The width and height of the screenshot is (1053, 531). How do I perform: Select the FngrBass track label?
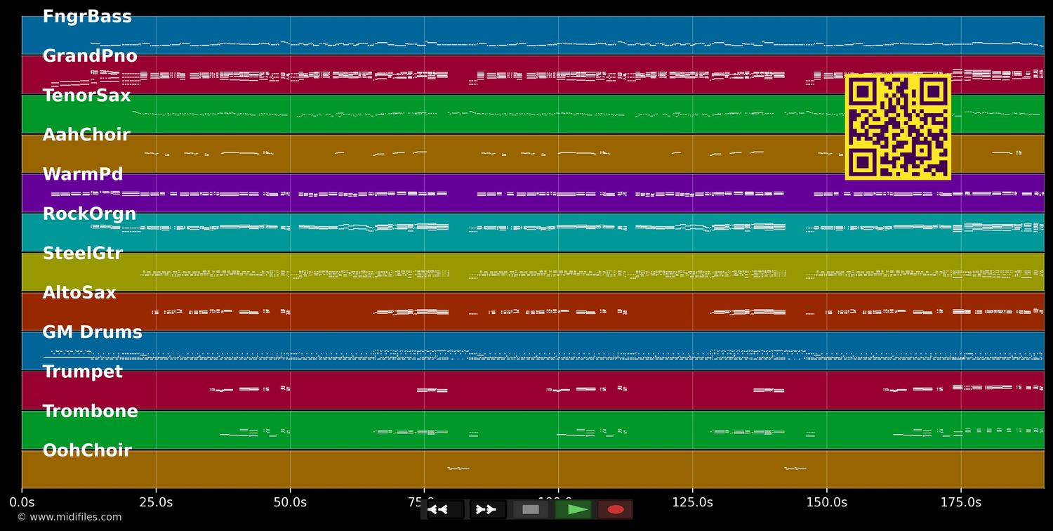click(x=87, y=17)
